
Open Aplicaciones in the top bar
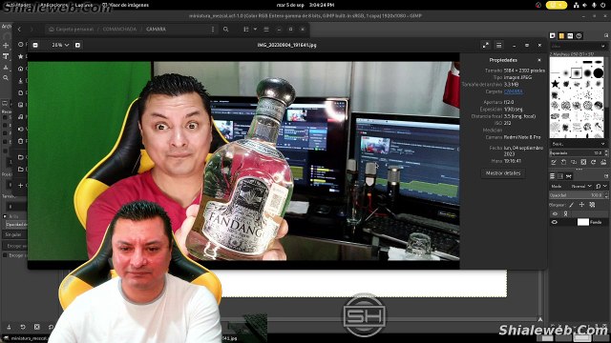coord(53,5)
